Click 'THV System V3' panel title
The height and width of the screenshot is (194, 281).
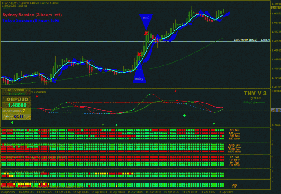pos(17,90)
